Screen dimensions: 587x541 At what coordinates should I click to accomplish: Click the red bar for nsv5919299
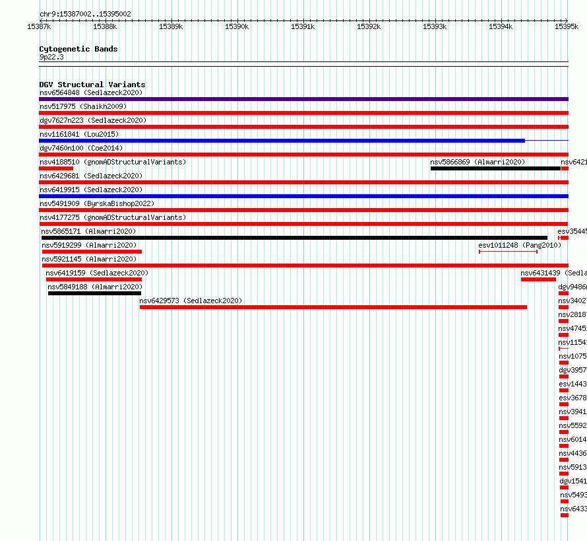pyautogui.click(x=92, y=252)
